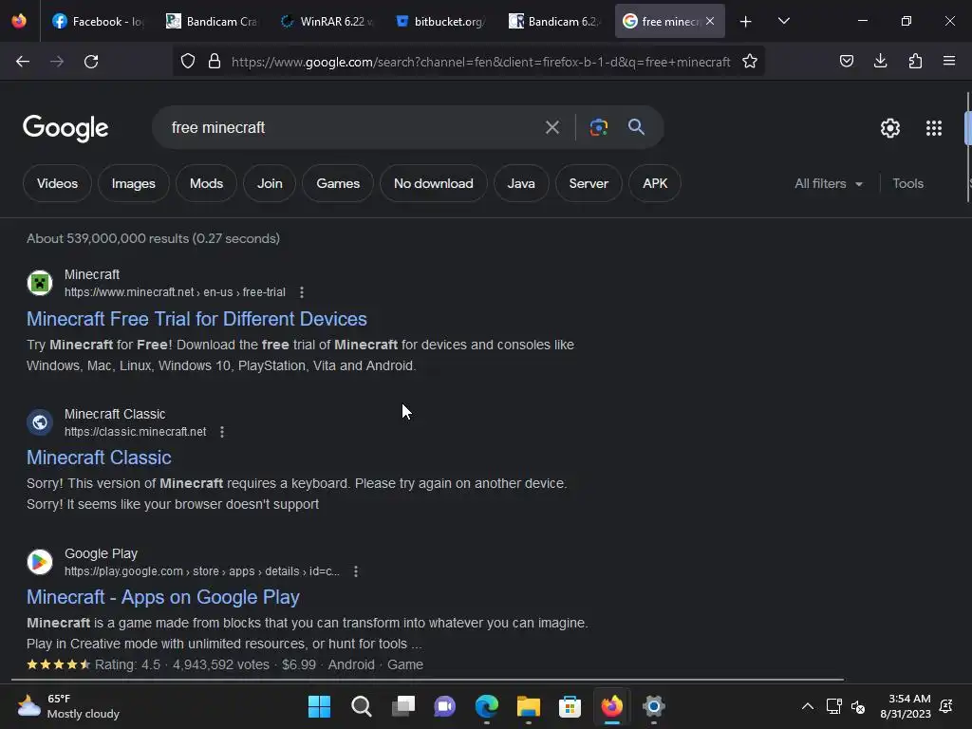Switch to Facebook tab
This screenshot has width=972, height=729.
[x=96, y=21]
